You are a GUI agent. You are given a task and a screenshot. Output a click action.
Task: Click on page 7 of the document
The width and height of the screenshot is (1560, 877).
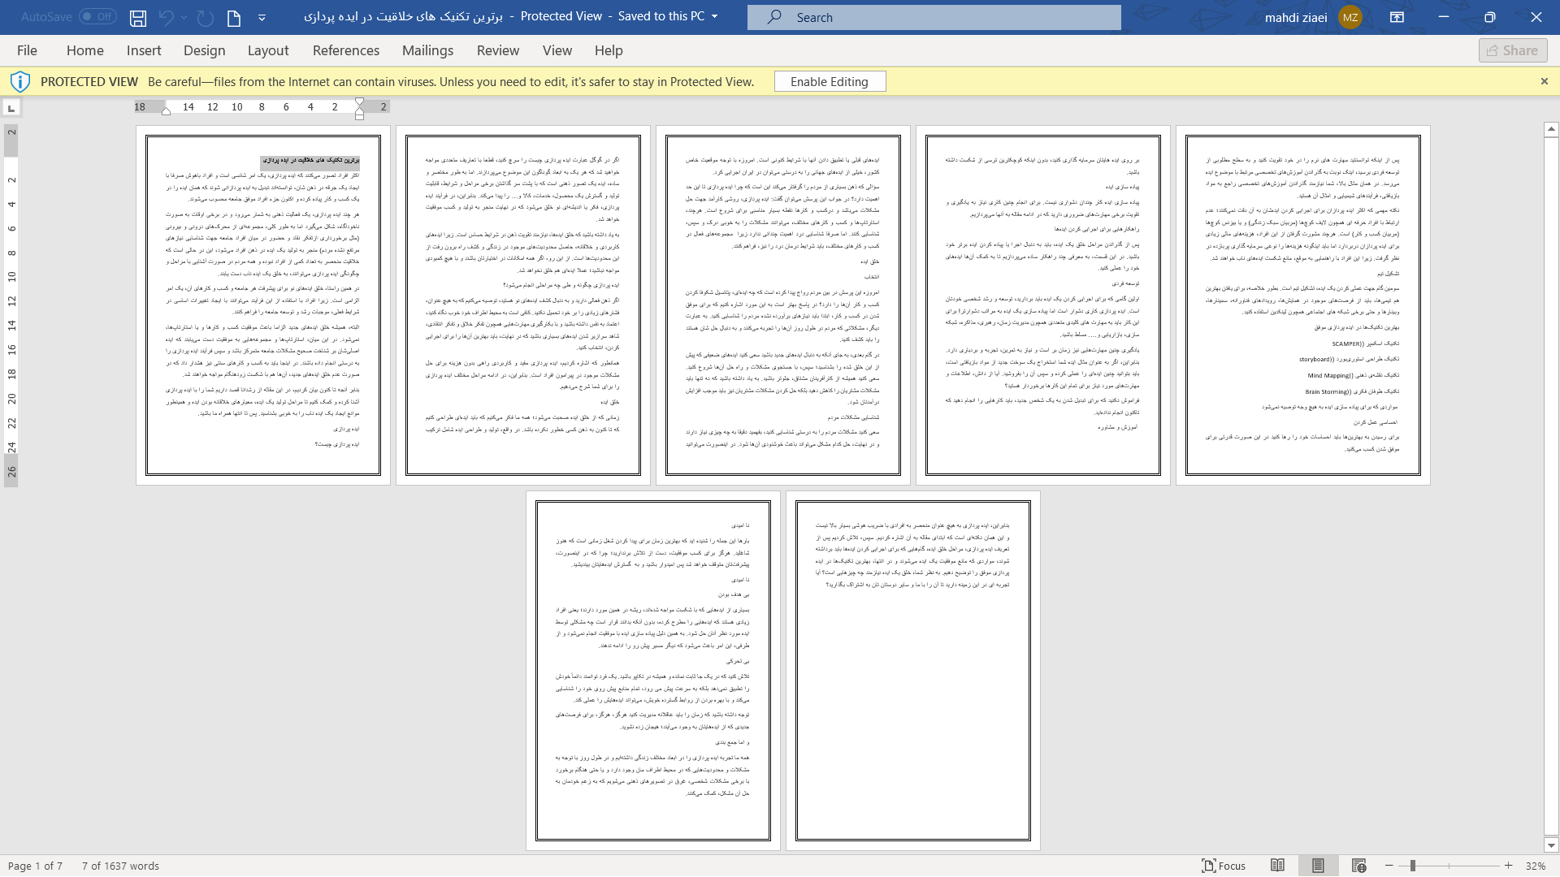[913, 671]
